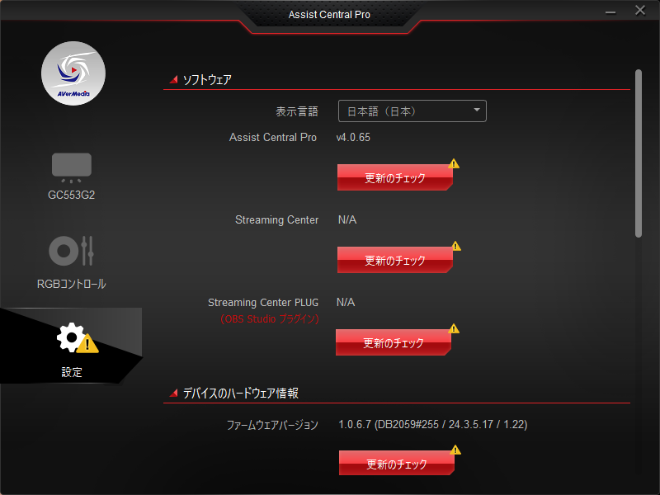The width and height of the screenshot is (660, 495).
Task: Select the 設定 tab label
Action: pyautogui.click(x=72, y=372)
